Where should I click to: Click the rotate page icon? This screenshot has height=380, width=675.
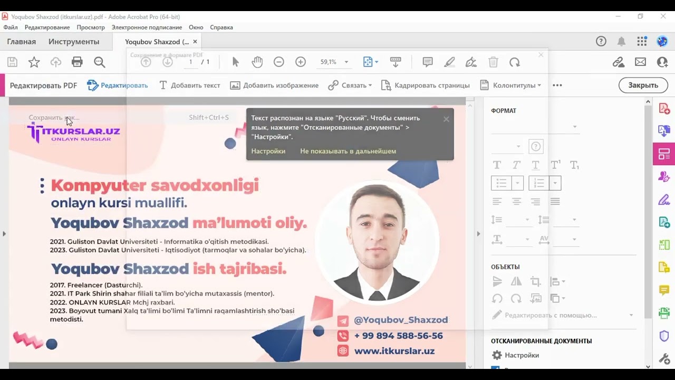515,62
